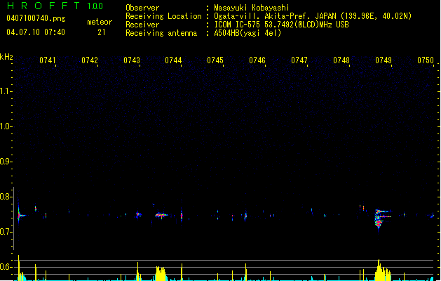Image resolution: width=441 pixels, height=281 pixels.
Task: Click the HROFFT 1.0.0 title text
Action: point(55,6)
